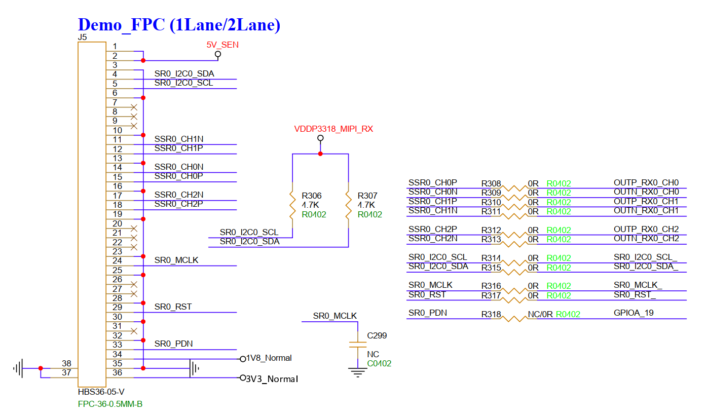Select the R306 4.7K resistor symbol
This screenshot has height=416, width=707.
point(292,205)
